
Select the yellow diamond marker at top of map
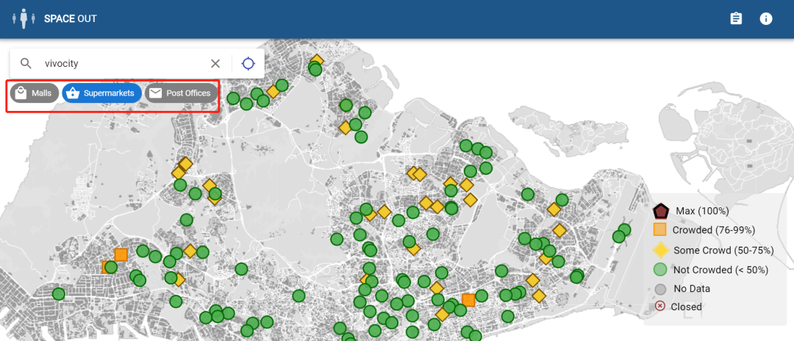coord(317,61)
